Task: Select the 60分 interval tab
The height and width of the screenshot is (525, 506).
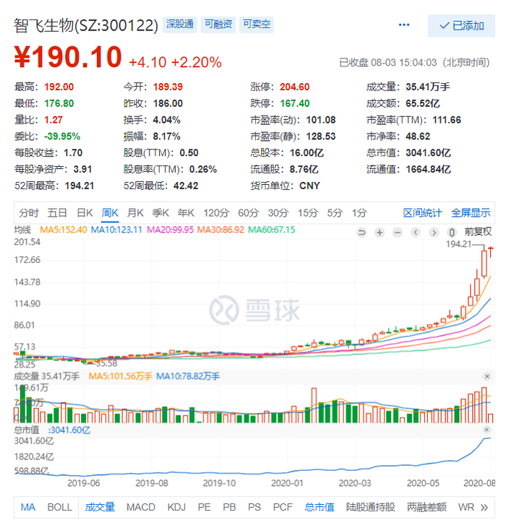Action: [249, 212]
